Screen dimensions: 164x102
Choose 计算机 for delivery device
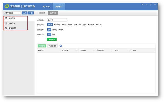point(55,30)
